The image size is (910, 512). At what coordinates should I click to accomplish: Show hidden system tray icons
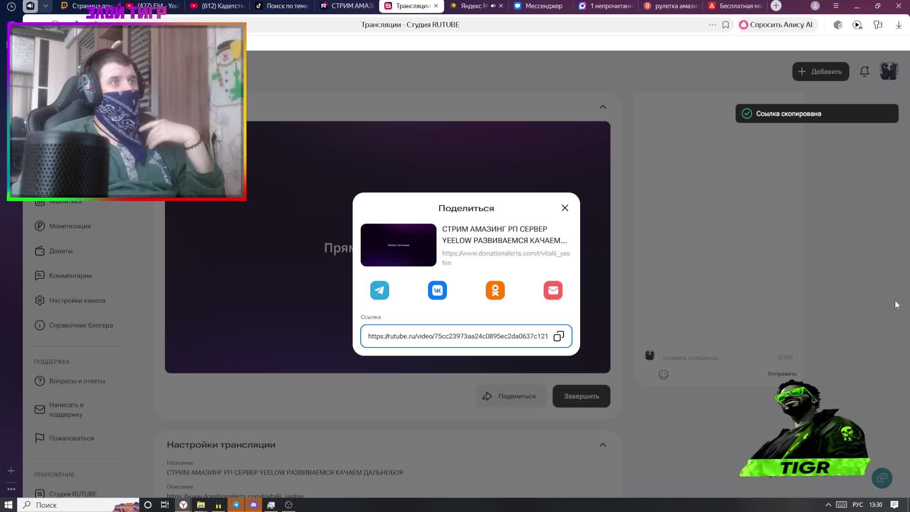coord(828,505)
